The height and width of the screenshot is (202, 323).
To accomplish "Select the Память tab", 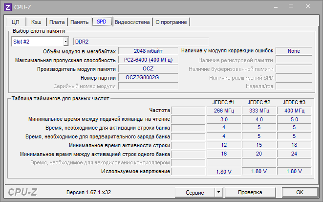I will coord(79,22).
